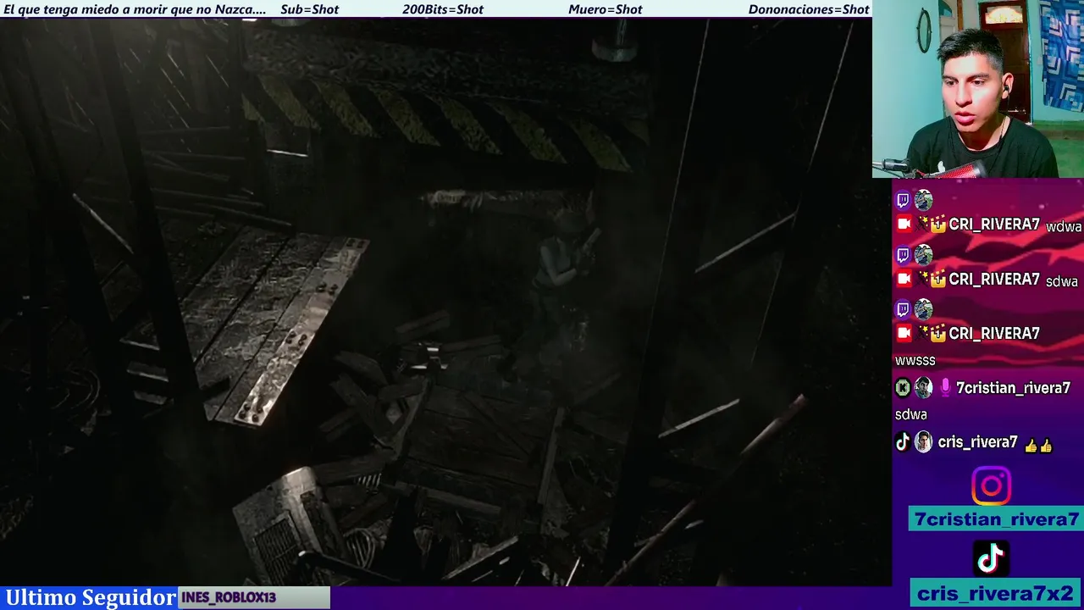Click the Dononaciones=Shot banner text
Viewport: 1084px width, 610px height.
[809, 9]
